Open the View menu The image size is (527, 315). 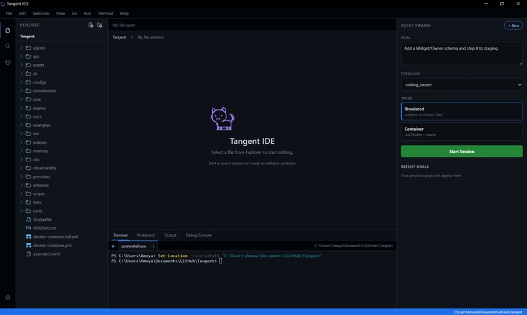[61, 14]
